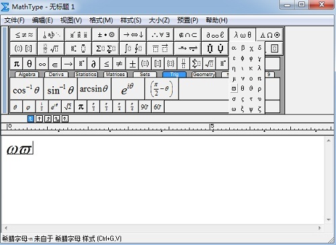The image size is (336, 245).
Task: Click the vertical scrollbar down arrow
Action: click(329, 219)
